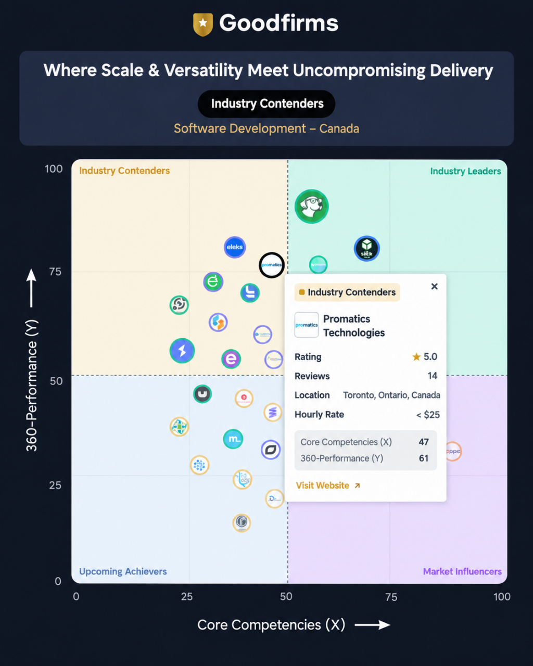
Task: Click the Industry Contenders tag in popup
Action: coord(347,292)
